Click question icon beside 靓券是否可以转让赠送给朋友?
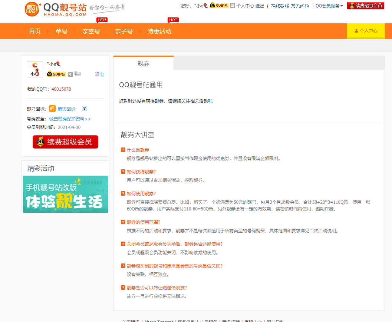The height and width of the screenshot is (322, 392). click(123, 288)
